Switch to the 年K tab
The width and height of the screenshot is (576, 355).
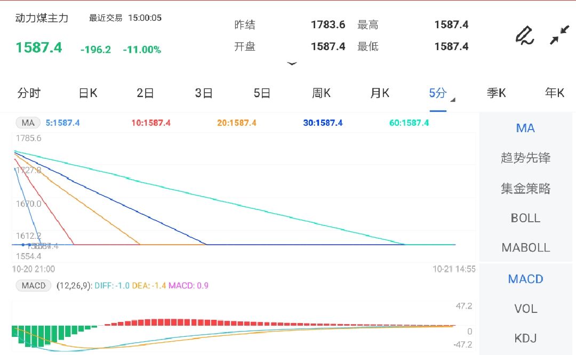pos(555,93)
